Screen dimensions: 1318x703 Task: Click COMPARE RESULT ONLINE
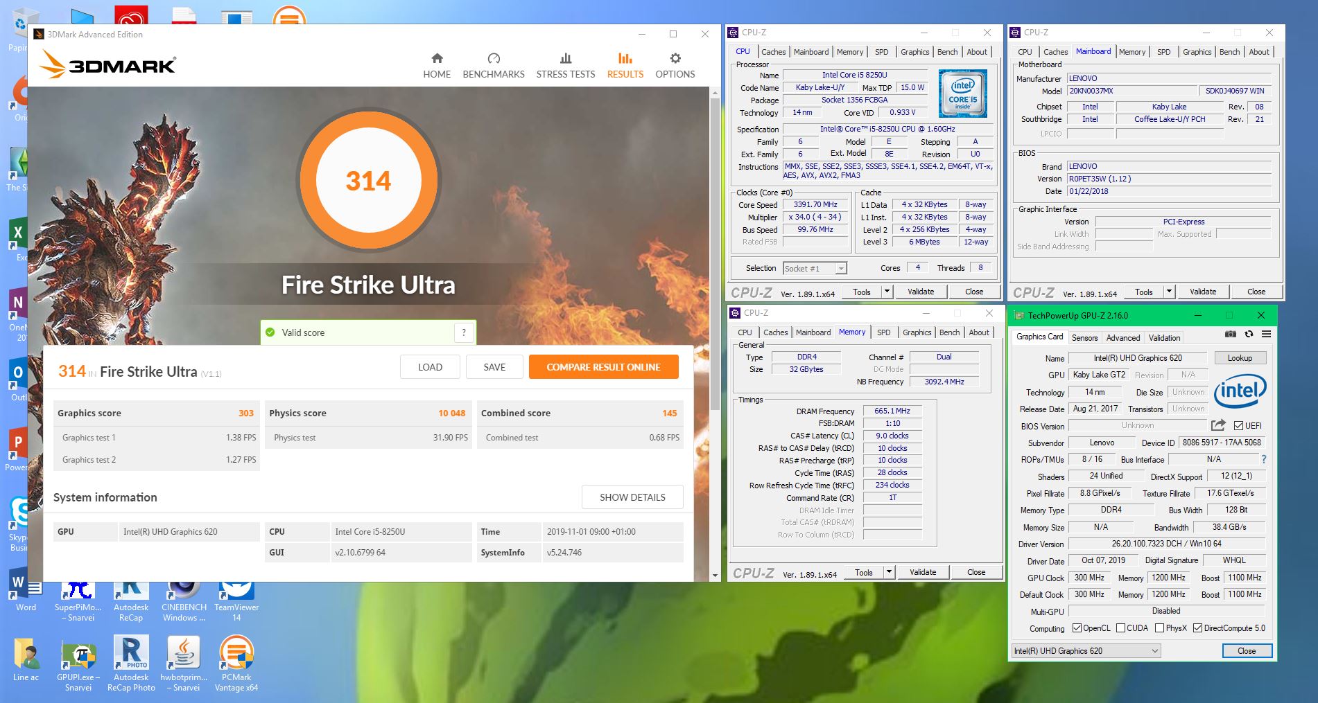[x=603, y=367]
